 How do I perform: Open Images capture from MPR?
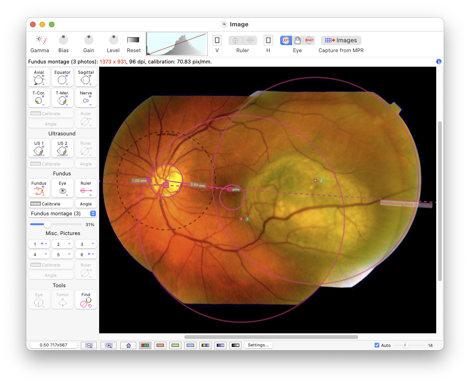coord(341,40)
